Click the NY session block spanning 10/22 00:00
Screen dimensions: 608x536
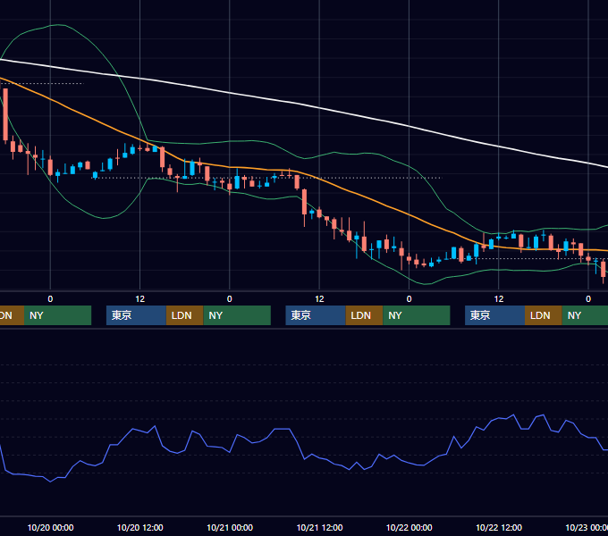(x=417, y=315)
